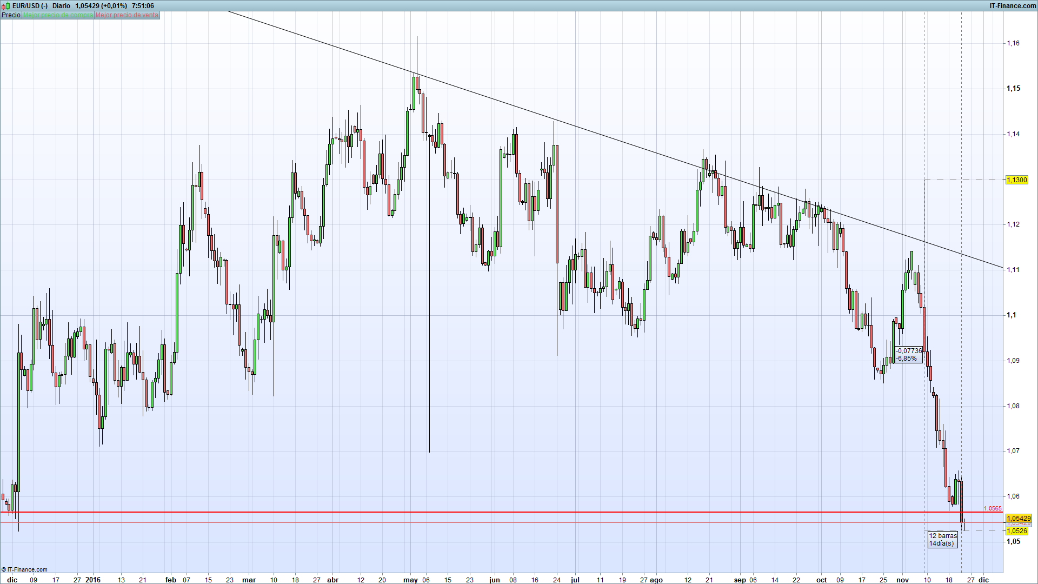The image size is (1038, 584).
Task: Click the -0,07736 -6,85% measurement label
Action: [909, 355]
